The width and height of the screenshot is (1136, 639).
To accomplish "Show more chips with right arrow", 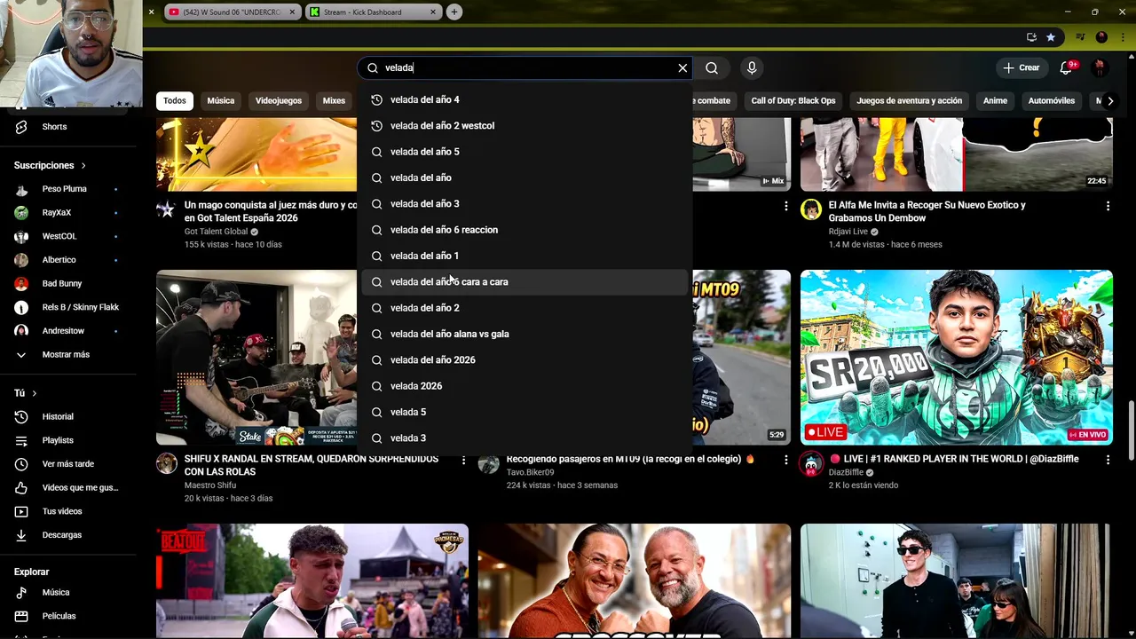I will tap(1110, 100).
